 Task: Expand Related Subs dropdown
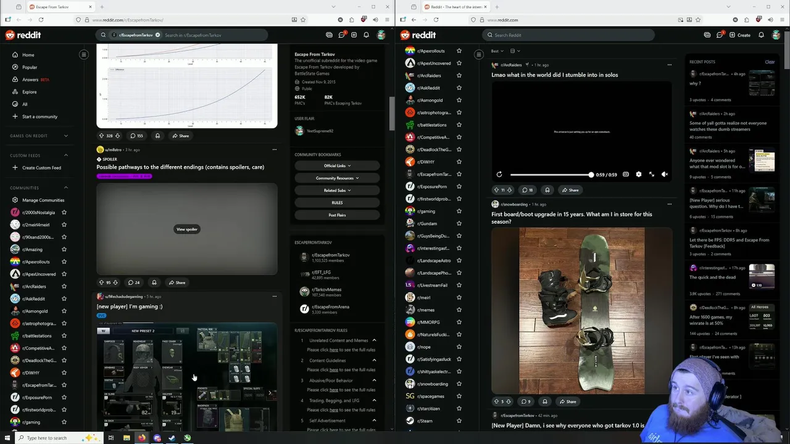(337, 190)
